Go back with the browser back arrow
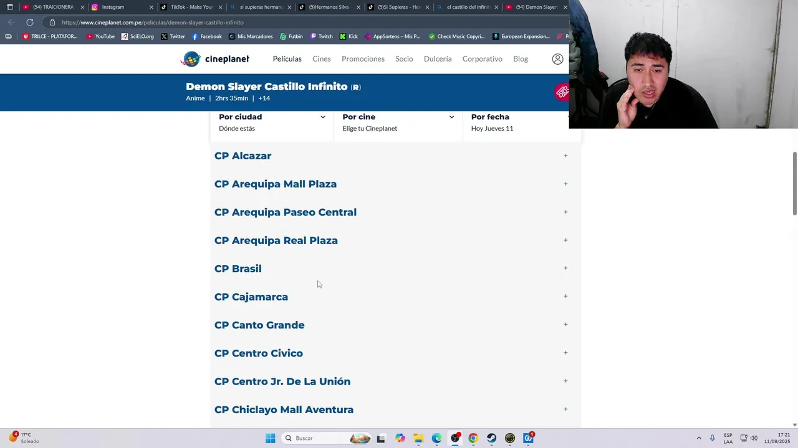 pyautogui.click(x=11, y=22)
